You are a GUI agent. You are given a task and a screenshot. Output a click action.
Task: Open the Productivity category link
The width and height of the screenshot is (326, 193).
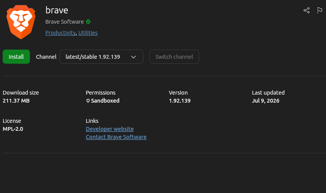(x=61, y=33)
